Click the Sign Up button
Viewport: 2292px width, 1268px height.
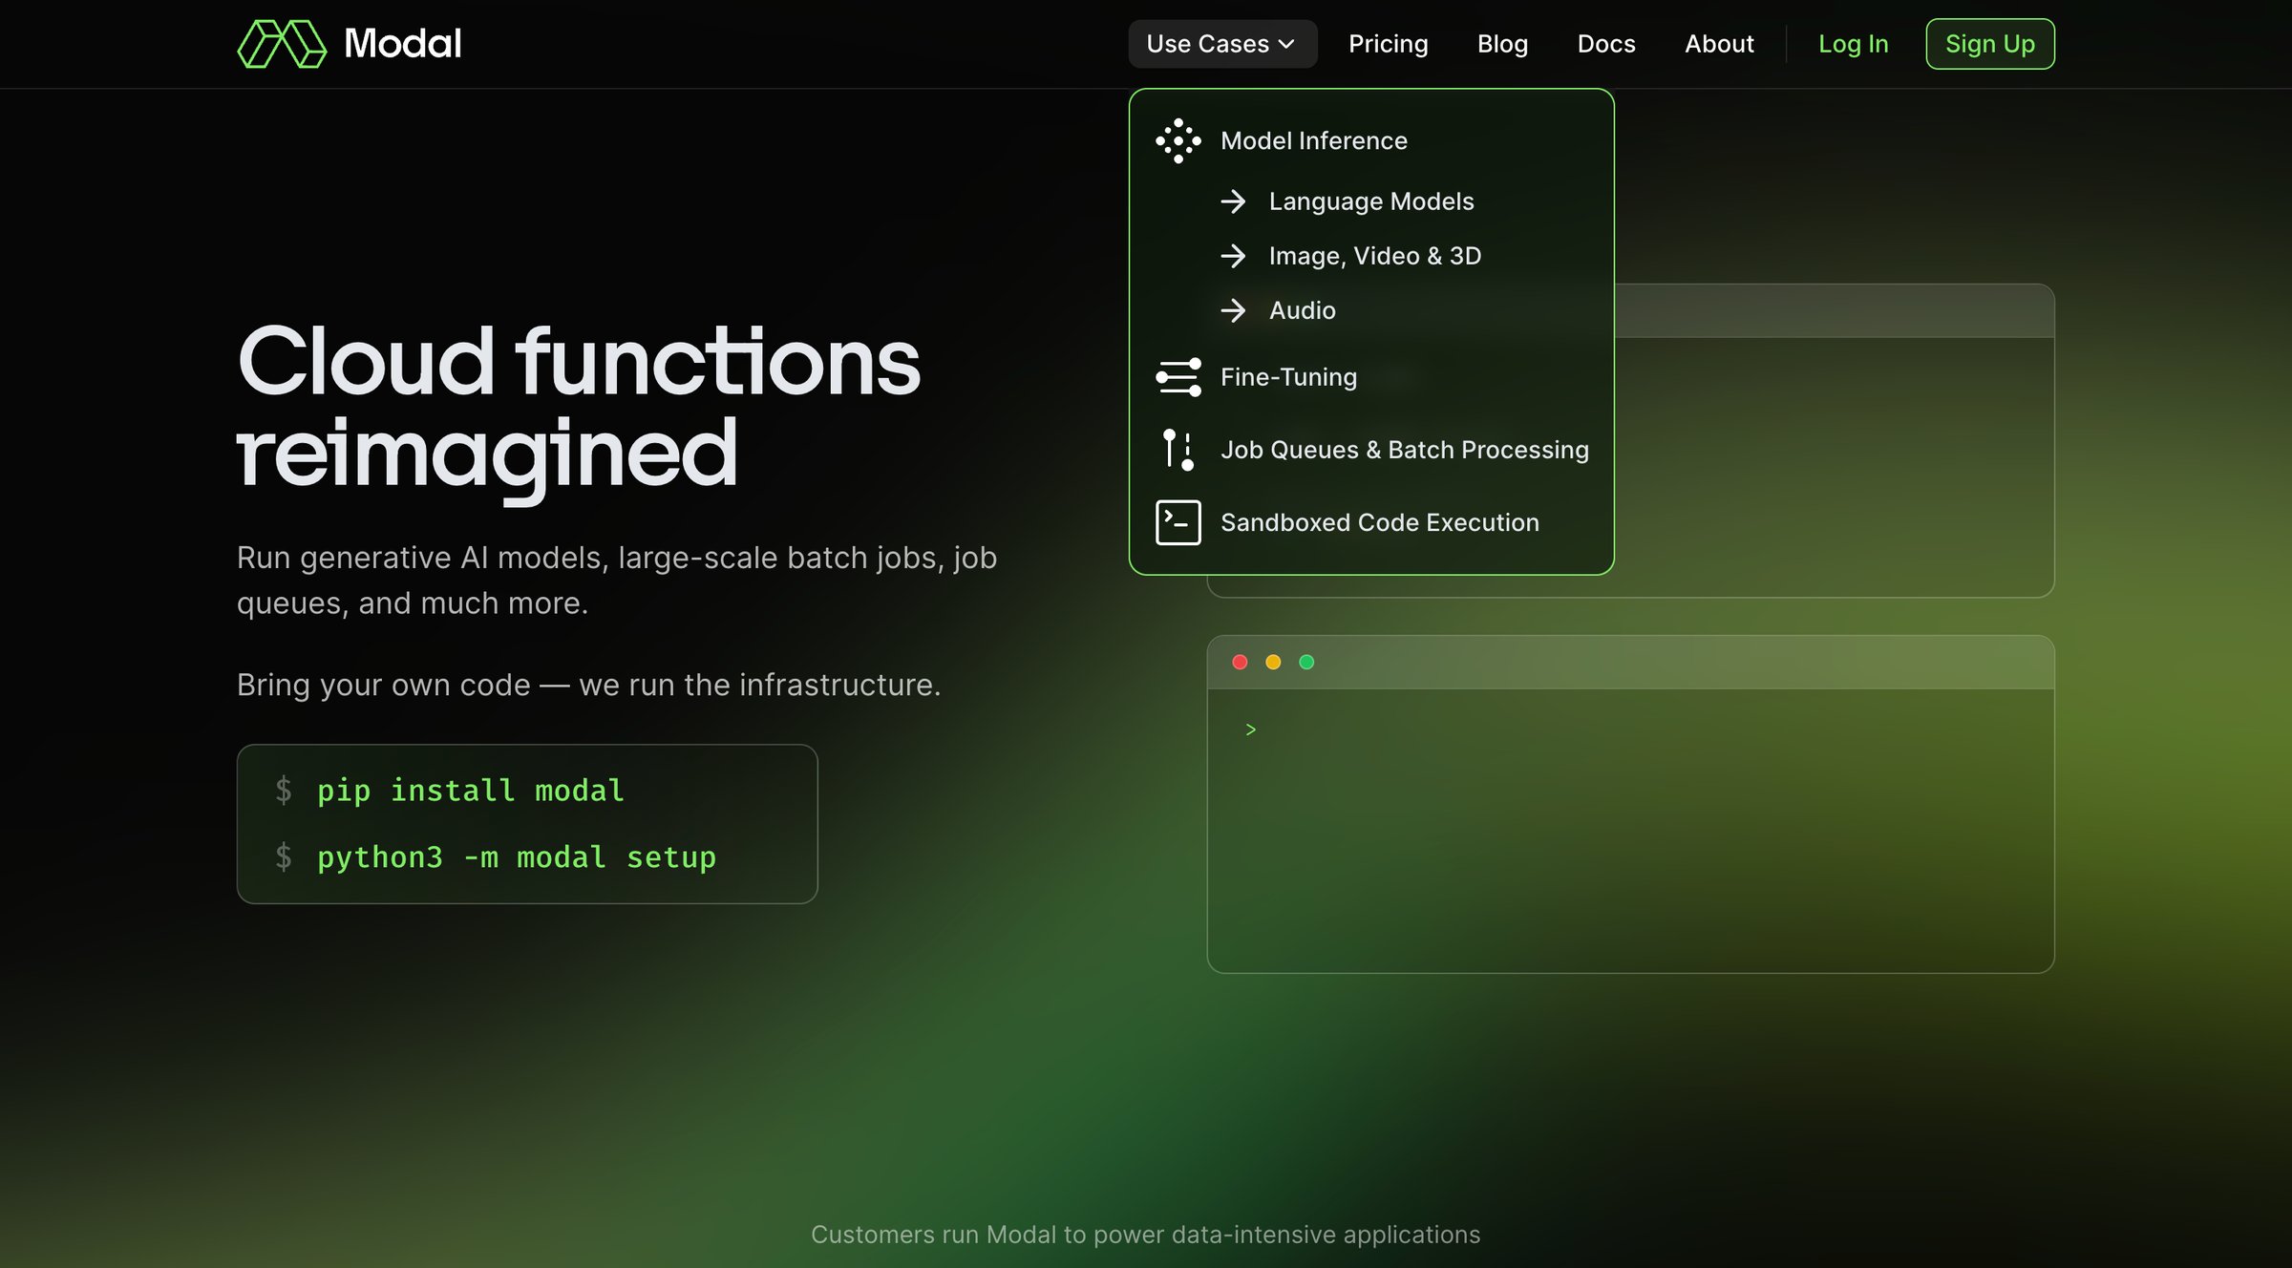(1989, 44)
